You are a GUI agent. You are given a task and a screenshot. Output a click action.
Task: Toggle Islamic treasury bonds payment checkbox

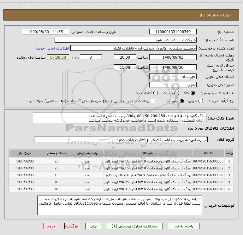click(x=153, y=101)
